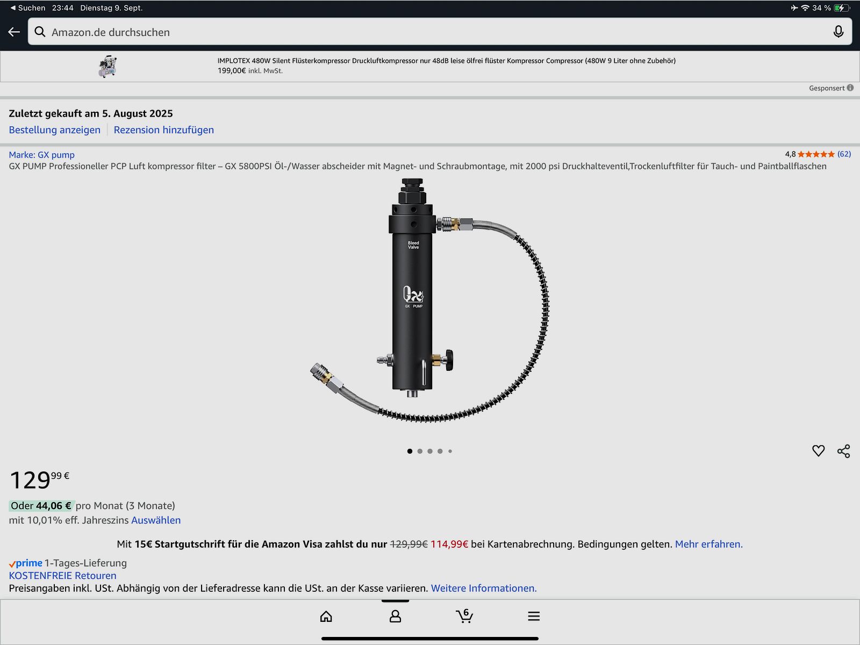Open the 62 customer reviews
Image resolution: width=860 pixels, height=645 pixels.
844,154
